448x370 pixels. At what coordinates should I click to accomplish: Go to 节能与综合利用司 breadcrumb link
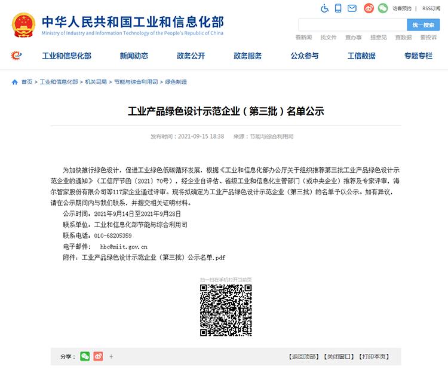pos(136,82)
